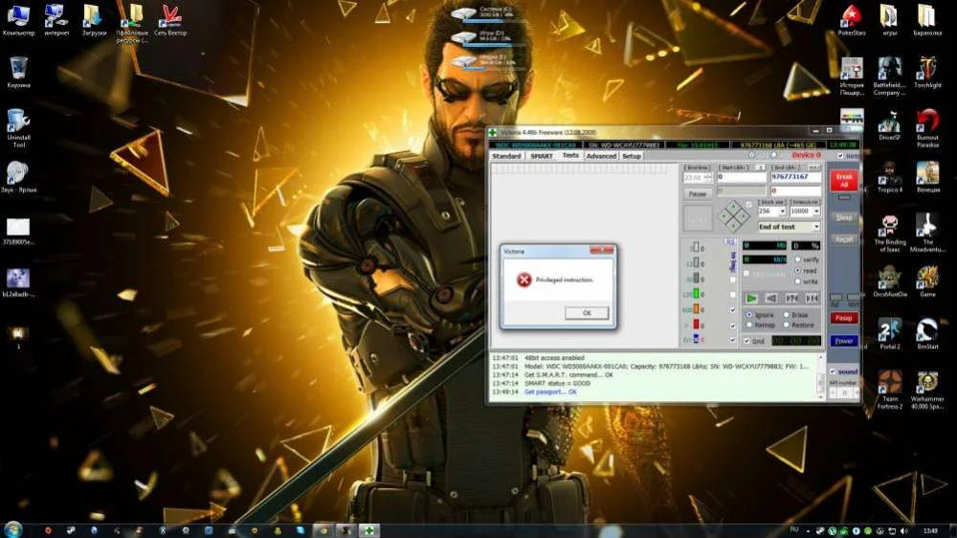Toggle the red block log checkbox
Viewport: 957px width, 538px height.
733,325
